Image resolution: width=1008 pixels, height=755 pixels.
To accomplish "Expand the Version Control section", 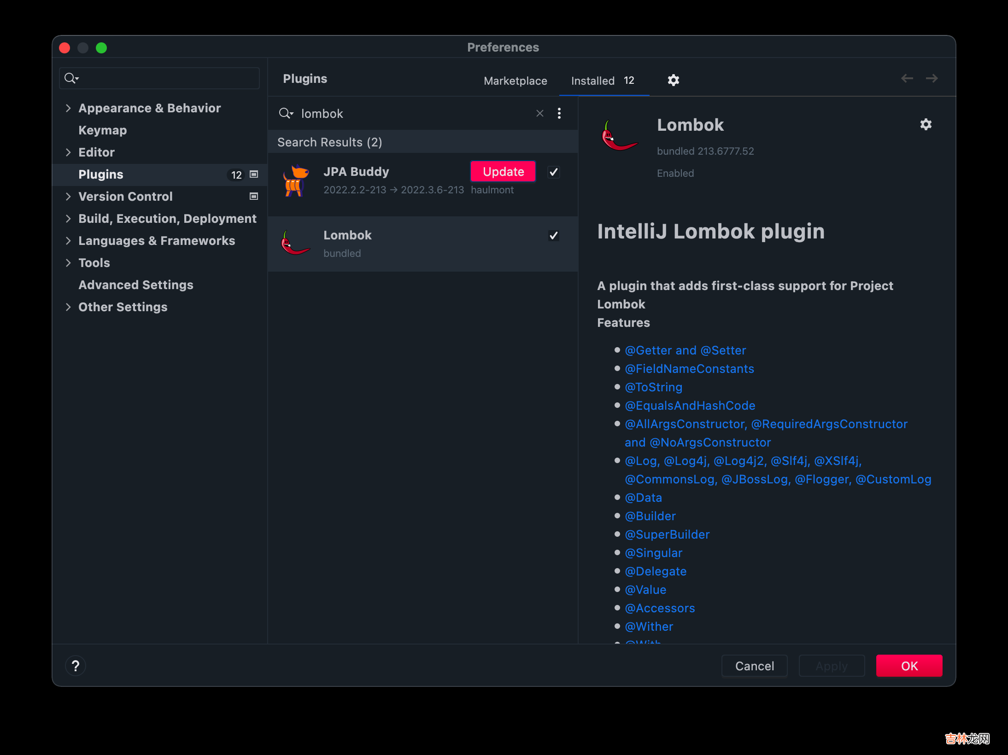I will click(68, 197).
